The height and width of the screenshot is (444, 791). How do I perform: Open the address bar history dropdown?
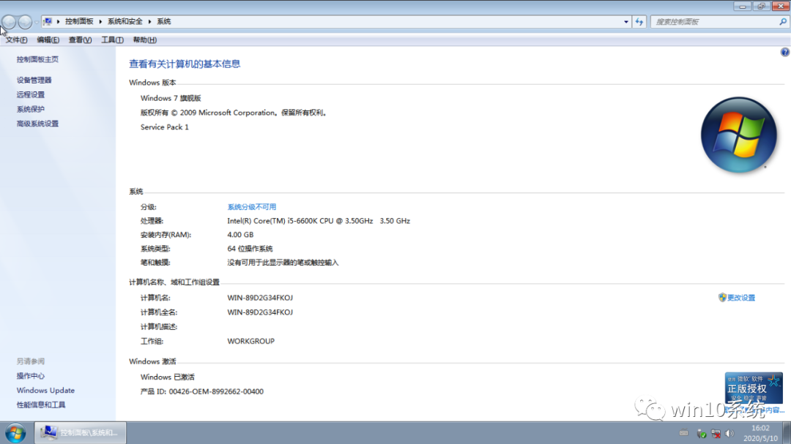pyautogui.click(x=626, y=21)
